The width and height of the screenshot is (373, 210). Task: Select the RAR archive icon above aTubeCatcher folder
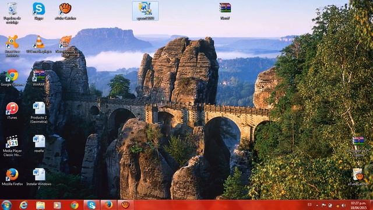[x=358, y=146]
